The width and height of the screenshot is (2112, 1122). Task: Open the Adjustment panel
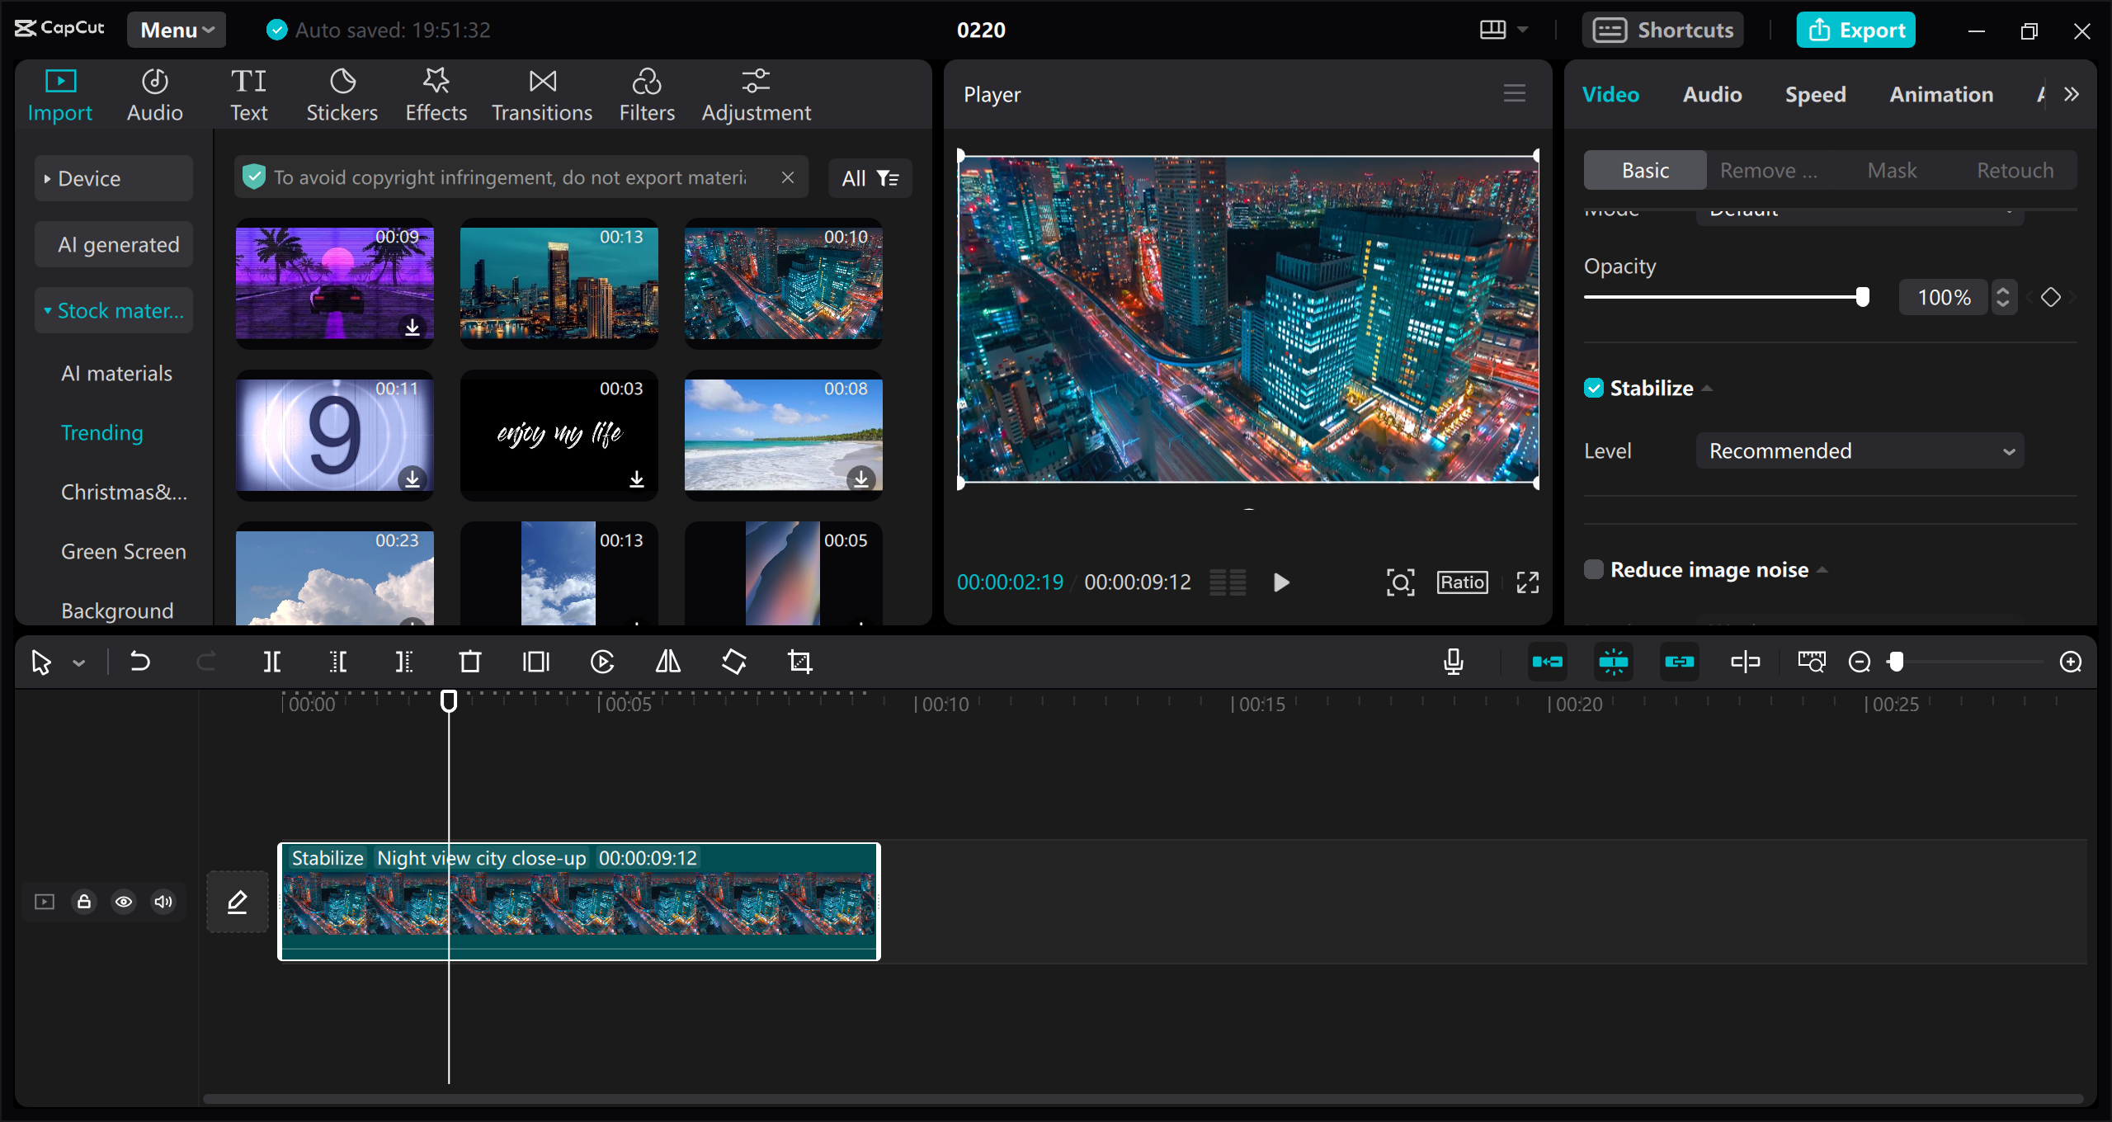click(x=756, y=93)
